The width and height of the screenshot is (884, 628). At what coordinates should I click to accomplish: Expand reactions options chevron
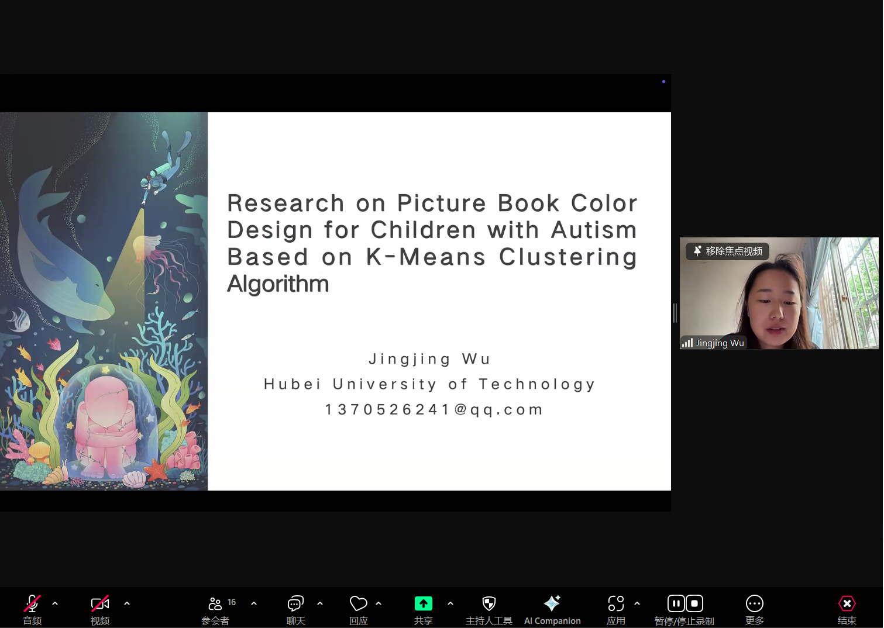pyautogui.click(x=379, y=603)
